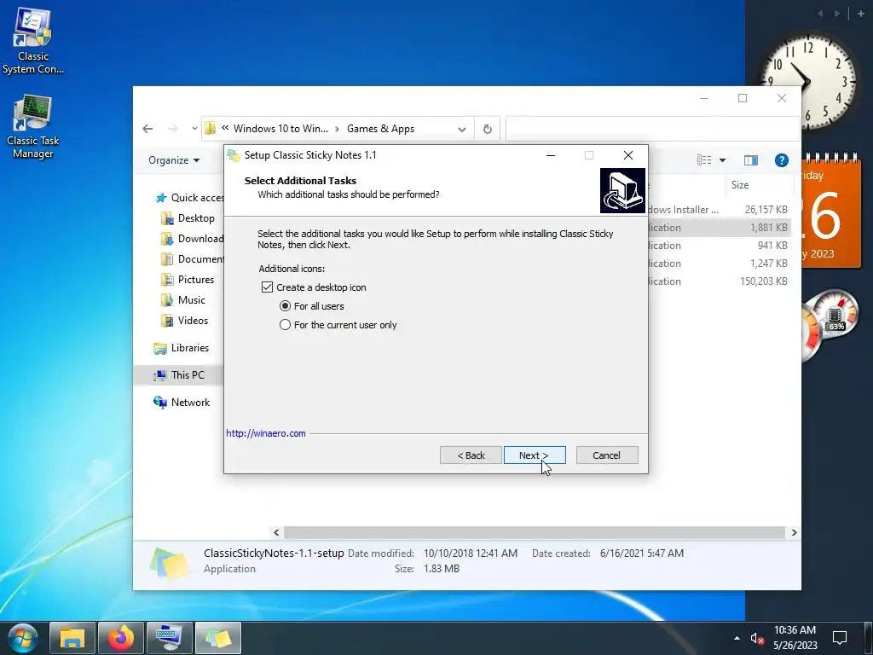Image resolution: width=873 pixels, height=655 pixels.
Task: Open Classic System Control Panel desktop shortcut
Action: click(33, 42)
